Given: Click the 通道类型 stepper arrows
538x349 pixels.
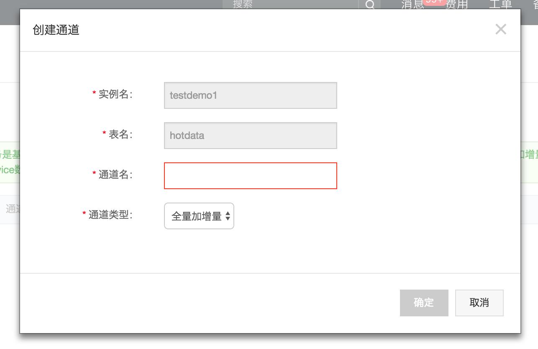Looking at the screenshot, I should point(228,216).
